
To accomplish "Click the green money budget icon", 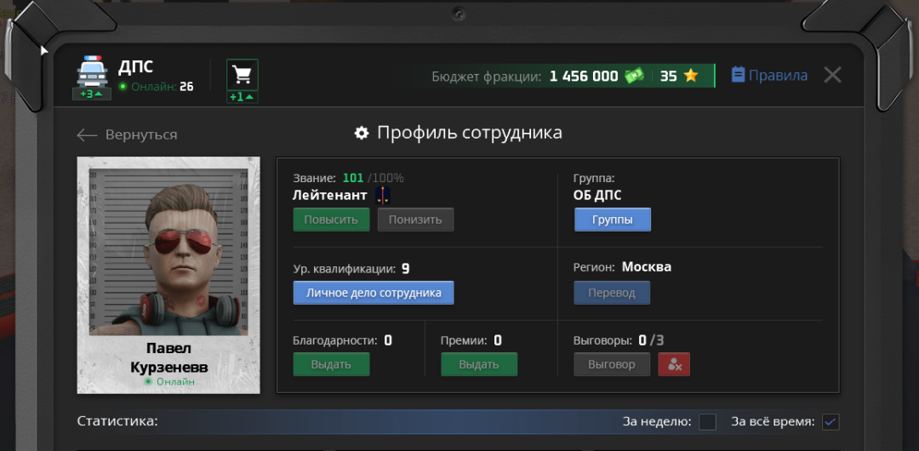I will (x=634, y=76).
